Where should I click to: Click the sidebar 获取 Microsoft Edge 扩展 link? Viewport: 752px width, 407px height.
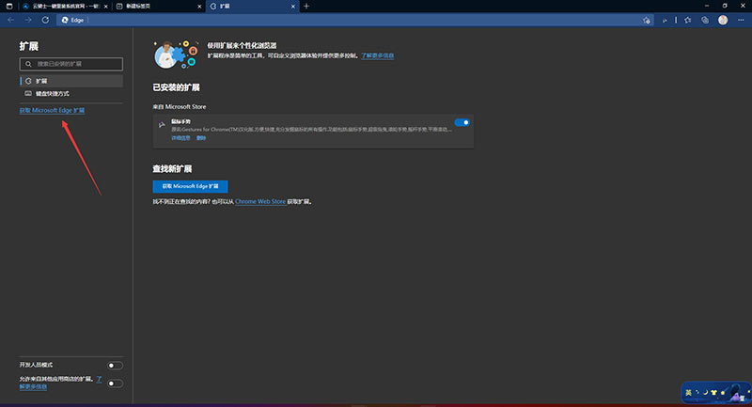pos(52,110)
